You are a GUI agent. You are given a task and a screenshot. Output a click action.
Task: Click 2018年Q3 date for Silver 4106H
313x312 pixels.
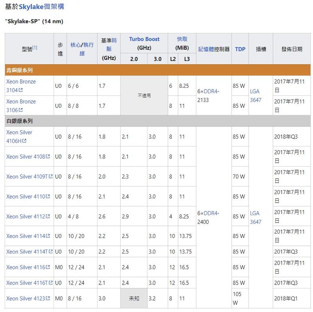(291, 137)
